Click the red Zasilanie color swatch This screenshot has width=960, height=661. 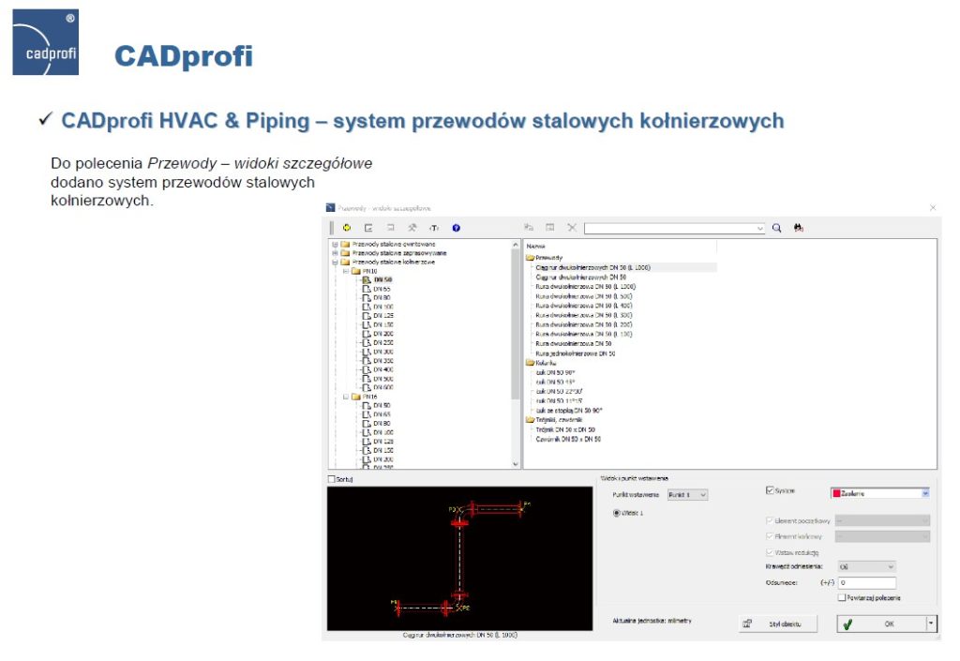837,492
